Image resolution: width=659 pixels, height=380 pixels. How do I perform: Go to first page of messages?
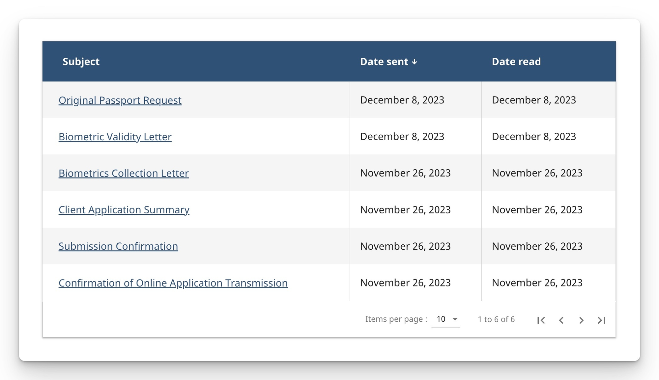tap(541, 320)
